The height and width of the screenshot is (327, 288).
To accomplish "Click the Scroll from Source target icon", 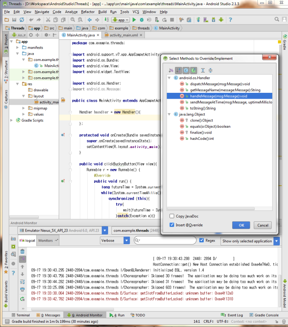I will 31,35.
